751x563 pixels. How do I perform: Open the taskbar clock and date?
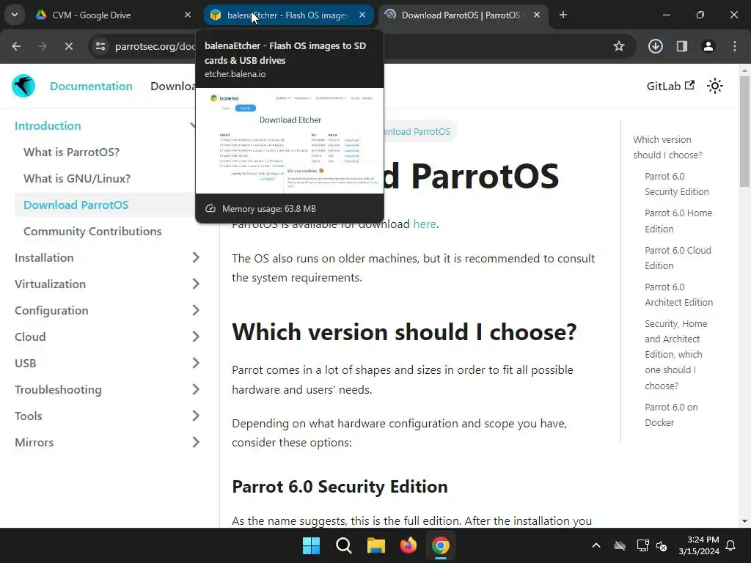[x=699, y=545]
